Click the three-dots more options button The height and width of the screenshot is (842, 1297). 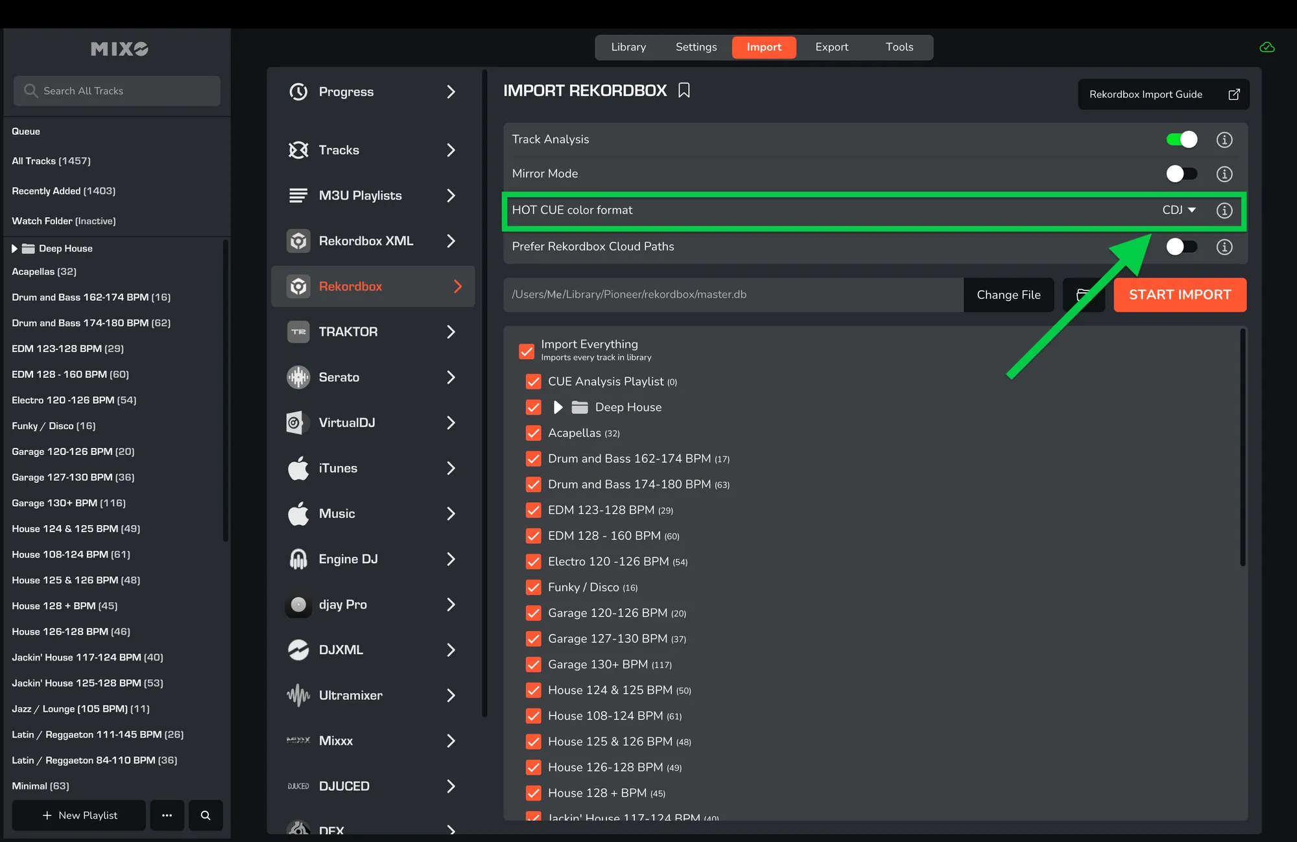[167, 815]
